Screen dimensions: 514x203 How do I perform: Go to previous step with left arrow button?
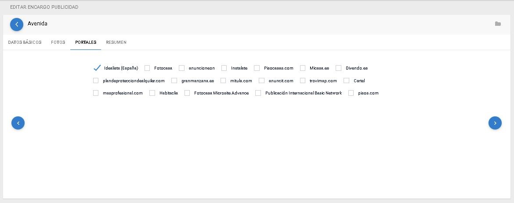coord(18,123)
